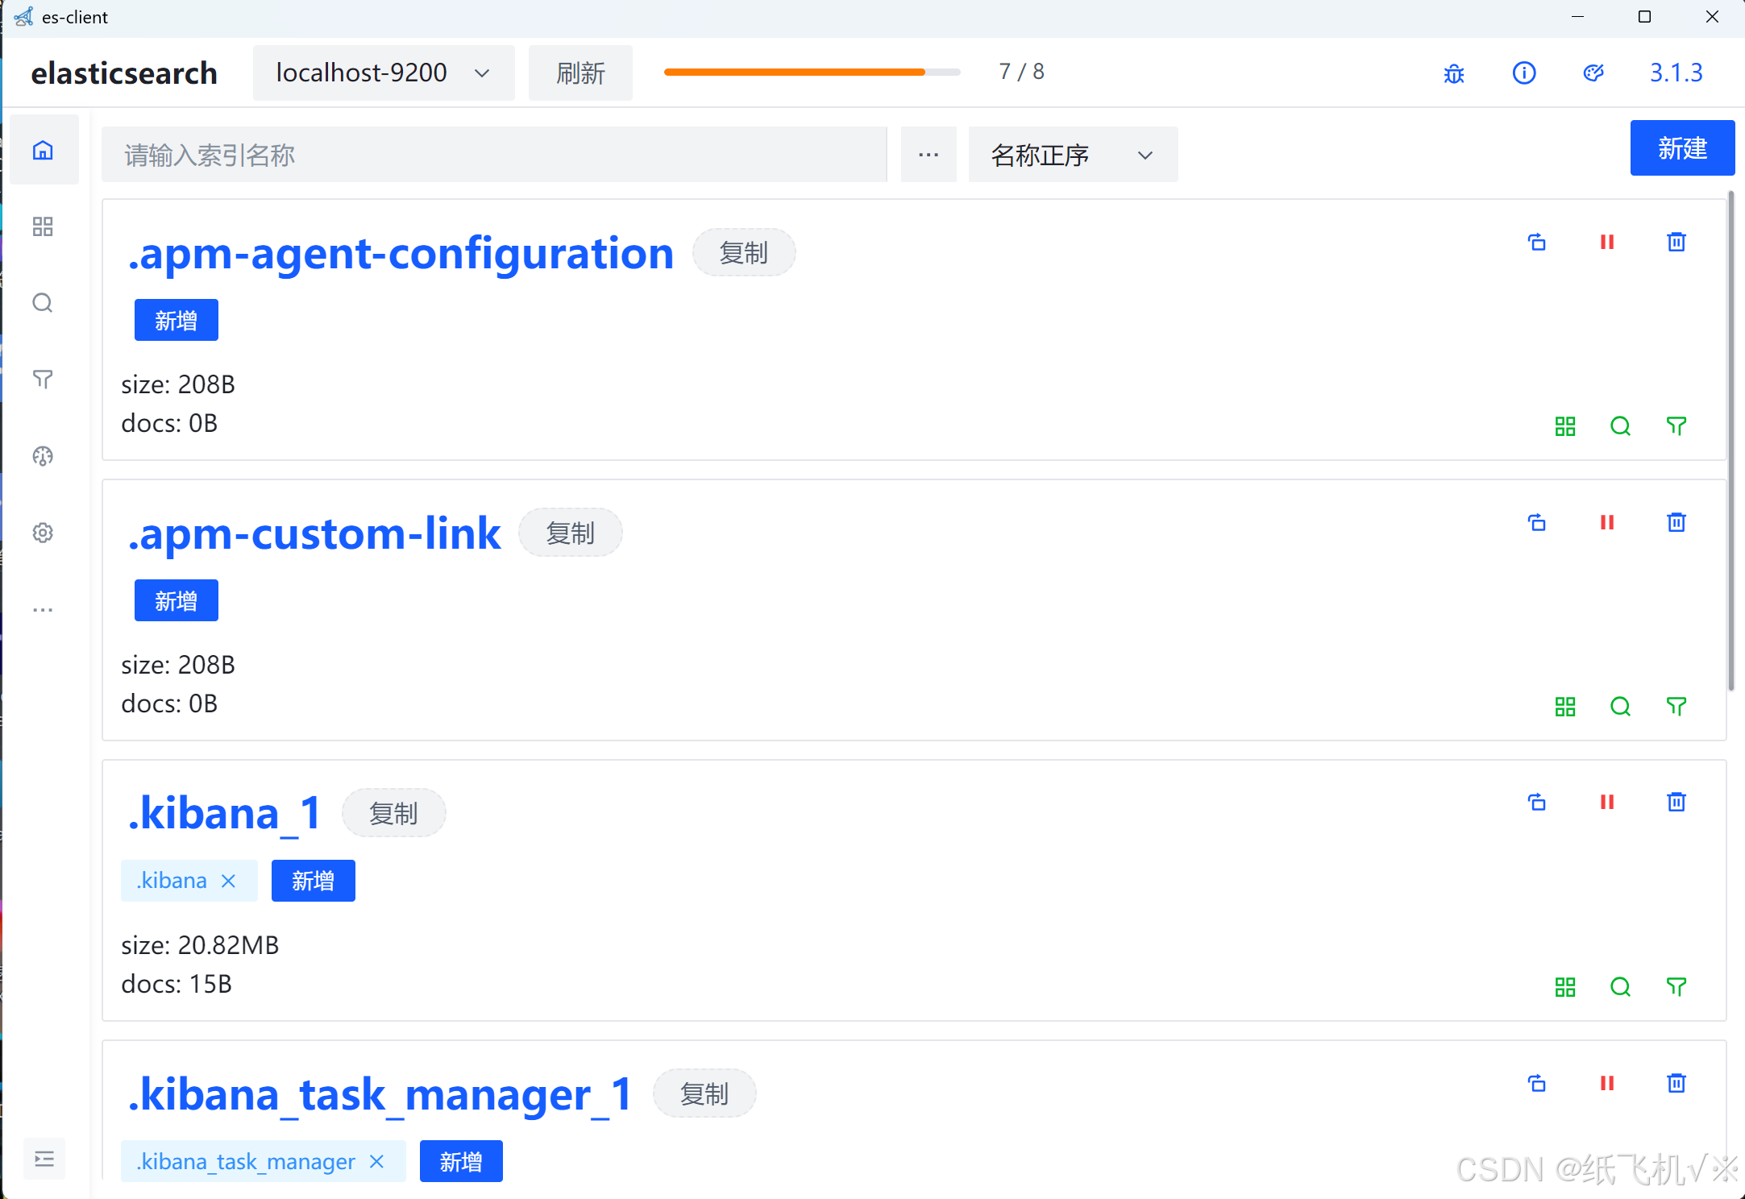This screenshot has height=1199, width=1745.
Task: Copy .apm-agent-configuration name with 复制
Action: pyautogui.click(x=744, y=253)
